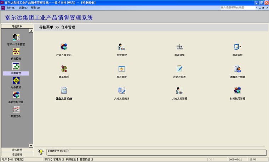269x162 pixels.
Task: Open 大地发货统计 icon
Action: [122, 90]
